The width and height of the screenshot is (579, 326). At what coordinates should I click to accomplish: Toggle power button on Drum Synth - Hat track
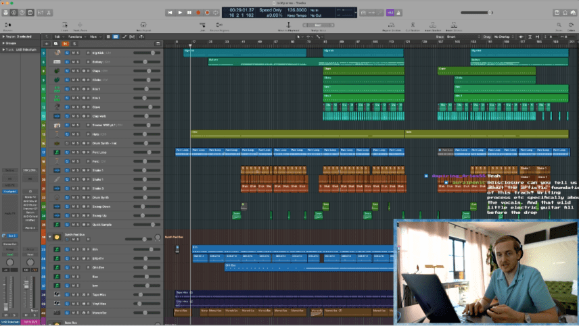point(67,143)
